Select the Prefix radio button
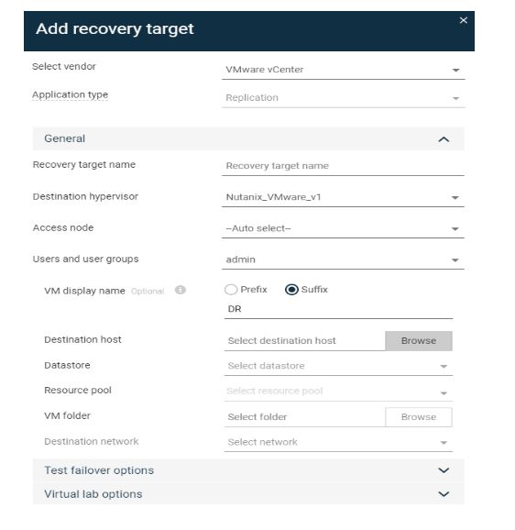Image resolution: width=515 pixels, height=530 pixels. coord(231,290)
